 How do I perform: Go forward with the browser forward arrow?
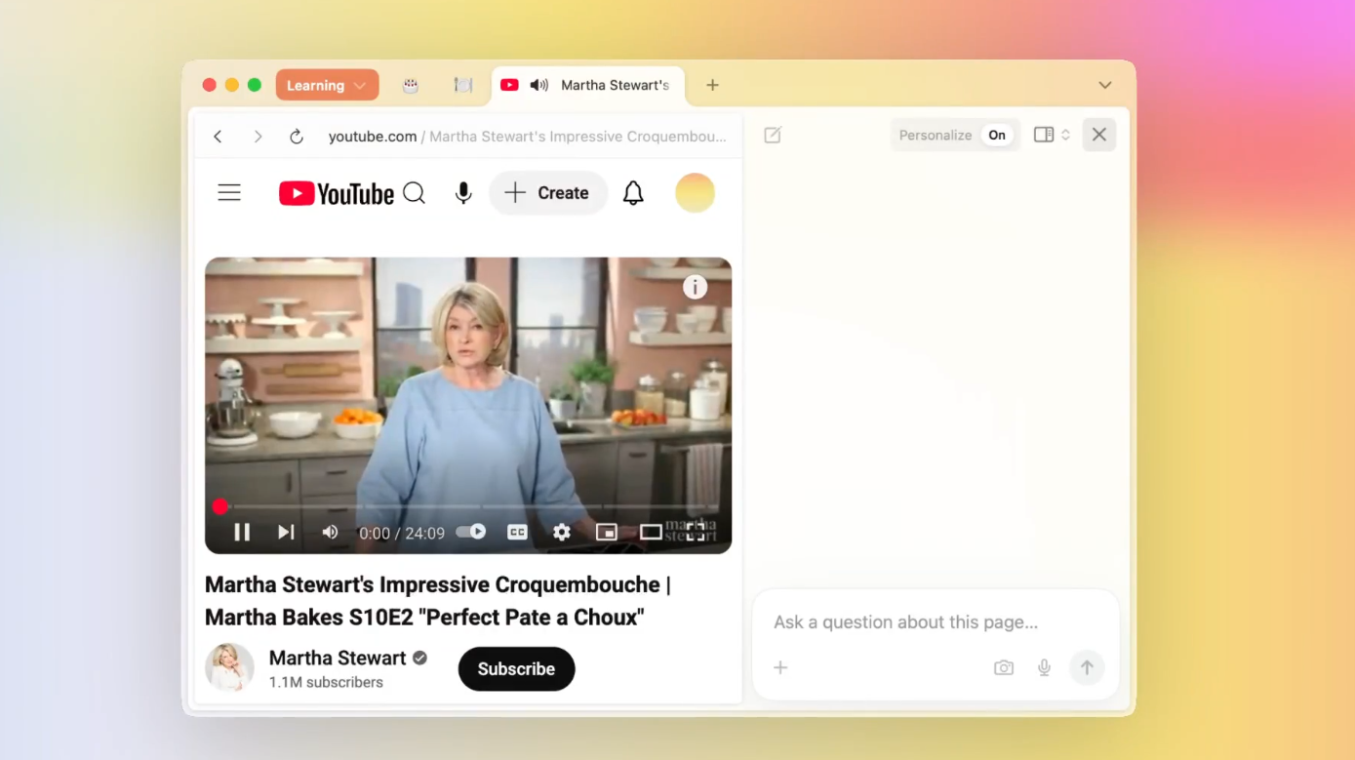(258, 137)
